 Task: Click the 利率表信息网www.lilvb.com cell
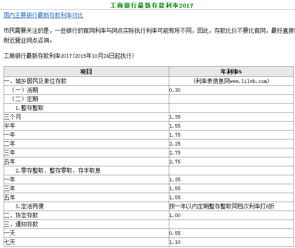click(x=231, y=81)
